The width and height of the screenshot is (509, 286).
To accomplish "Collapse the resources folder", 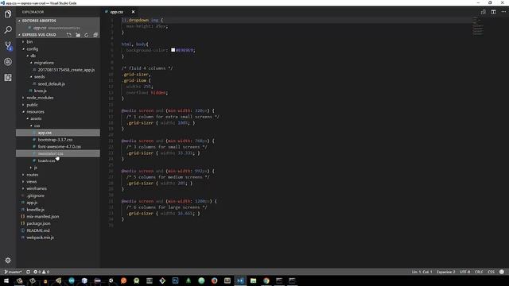I will click(x=35, y=111).
